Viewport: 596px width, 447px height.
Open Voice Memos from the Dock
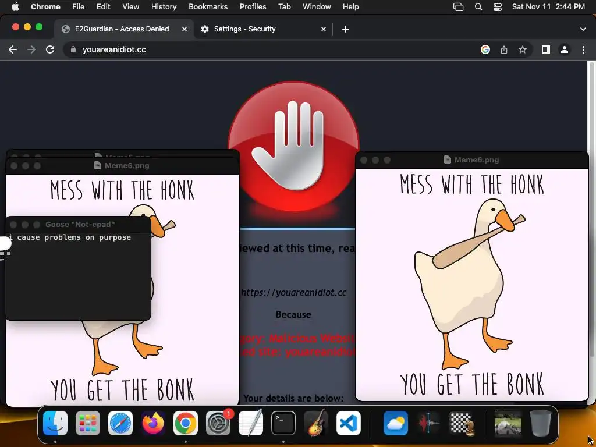[428, 423]
